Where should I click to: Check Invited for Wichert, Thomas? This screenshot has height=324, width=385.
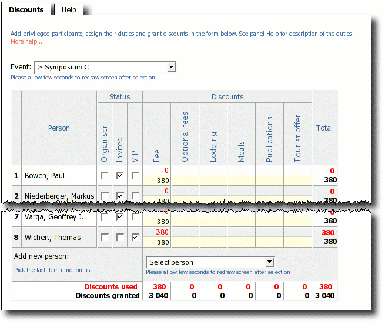click(120, 238)
